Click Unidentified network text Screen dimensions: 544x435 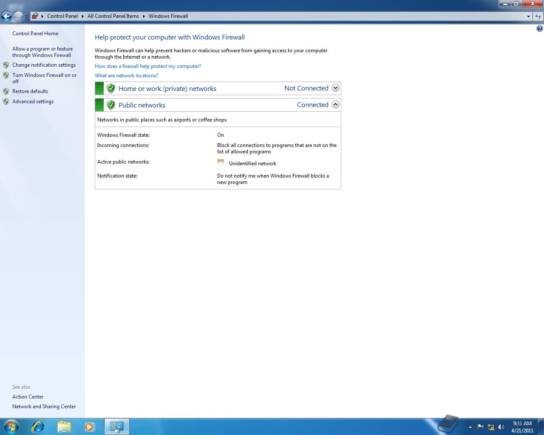pos(252,164)
